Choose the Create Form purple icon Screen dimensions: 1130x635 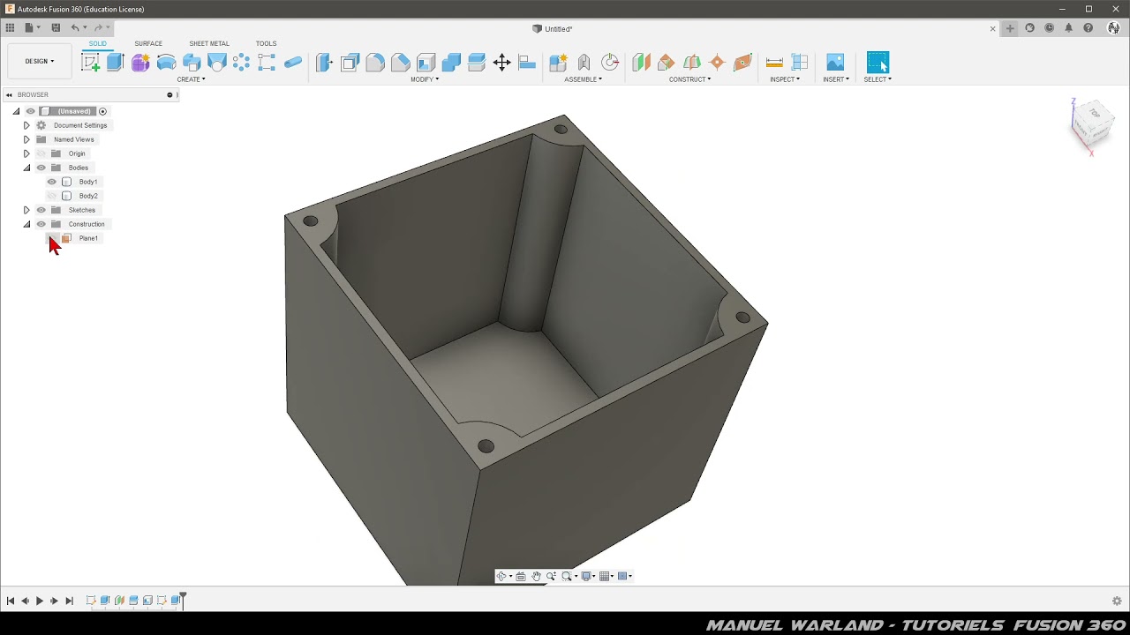[x=140, y=62]
